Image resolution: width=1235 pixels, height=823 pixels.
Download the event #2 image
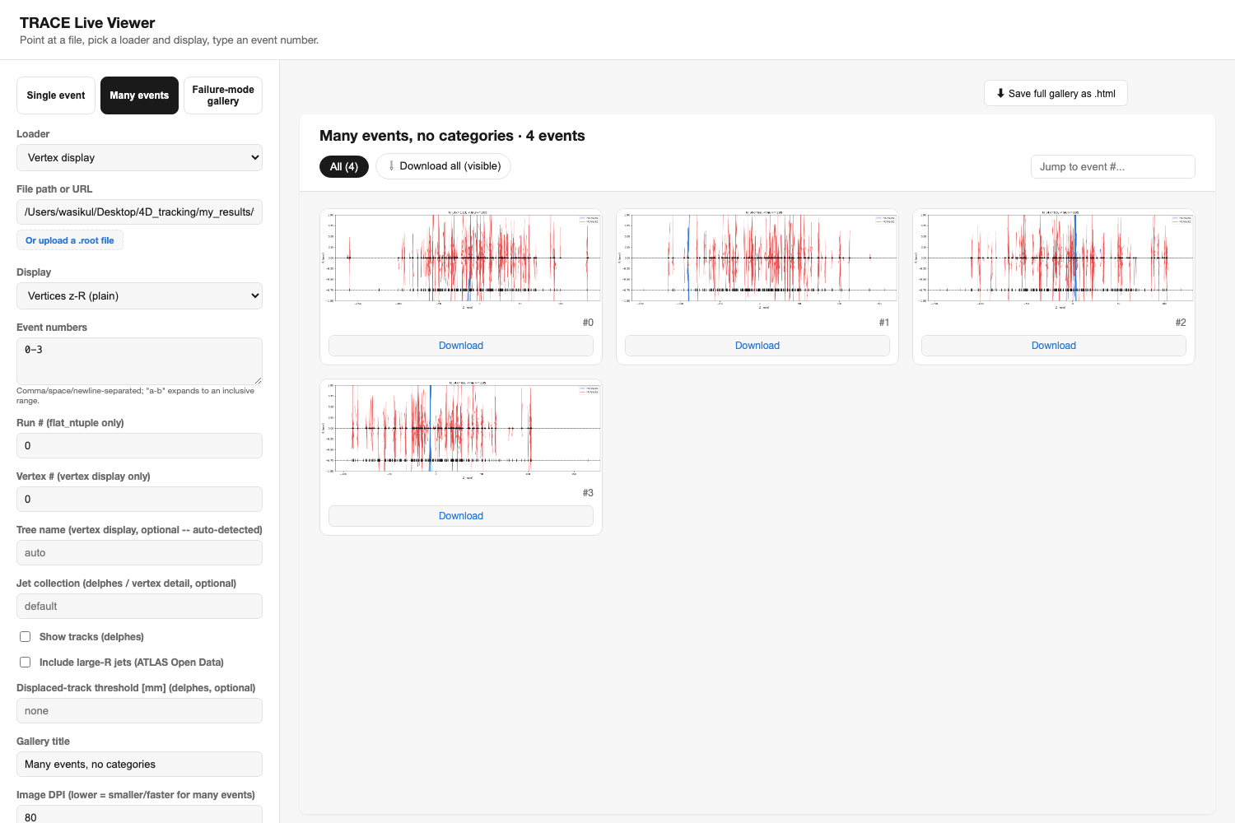[1054, 346]
